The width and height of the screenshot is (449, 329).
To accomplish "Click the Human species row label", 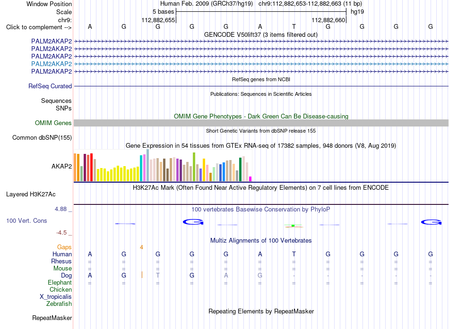I will (x=62, y=254).
